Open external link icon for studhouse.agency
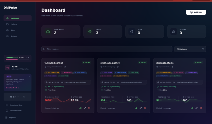Image resolution: width=212 pixels, height=124 pixels. pyautogui.click(x=118, y=67)
